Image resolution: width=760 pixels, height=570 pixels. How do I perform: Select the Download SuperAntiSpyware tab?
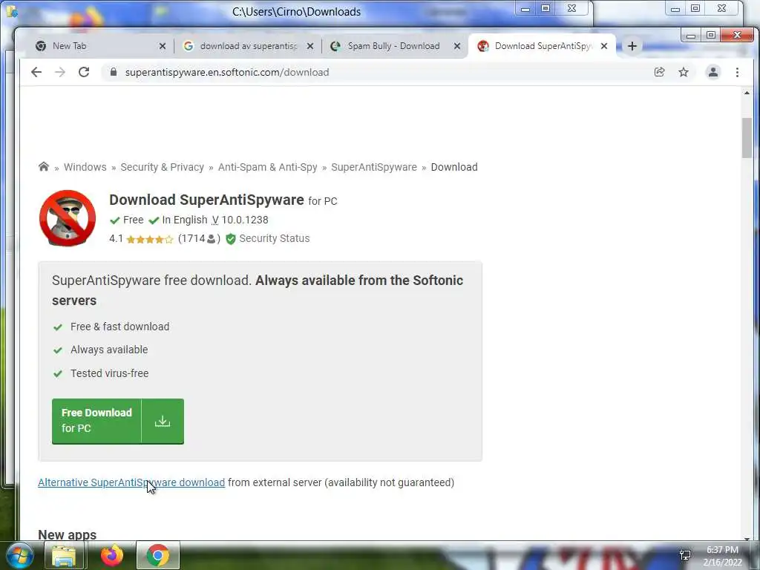540,46
